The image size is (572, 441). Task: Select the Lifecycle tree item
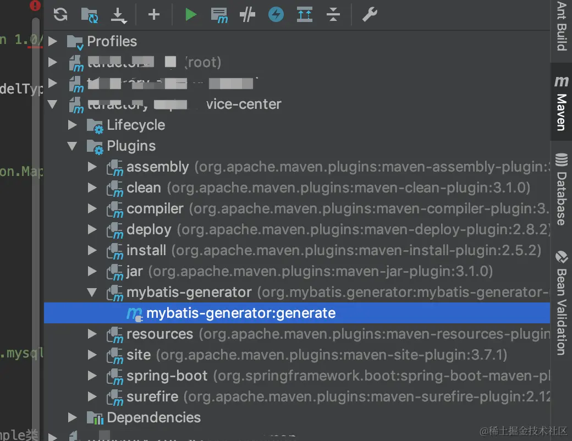pyautogui.click(x=297, y=125)
